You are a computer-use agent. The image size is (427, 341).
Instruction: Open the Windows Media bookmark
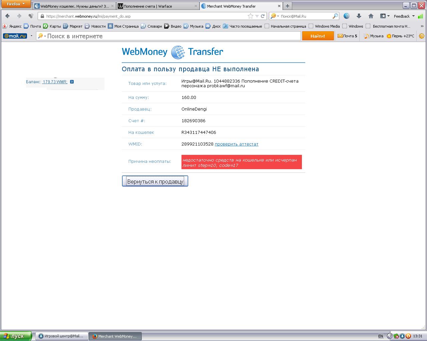tap(324, 26)
